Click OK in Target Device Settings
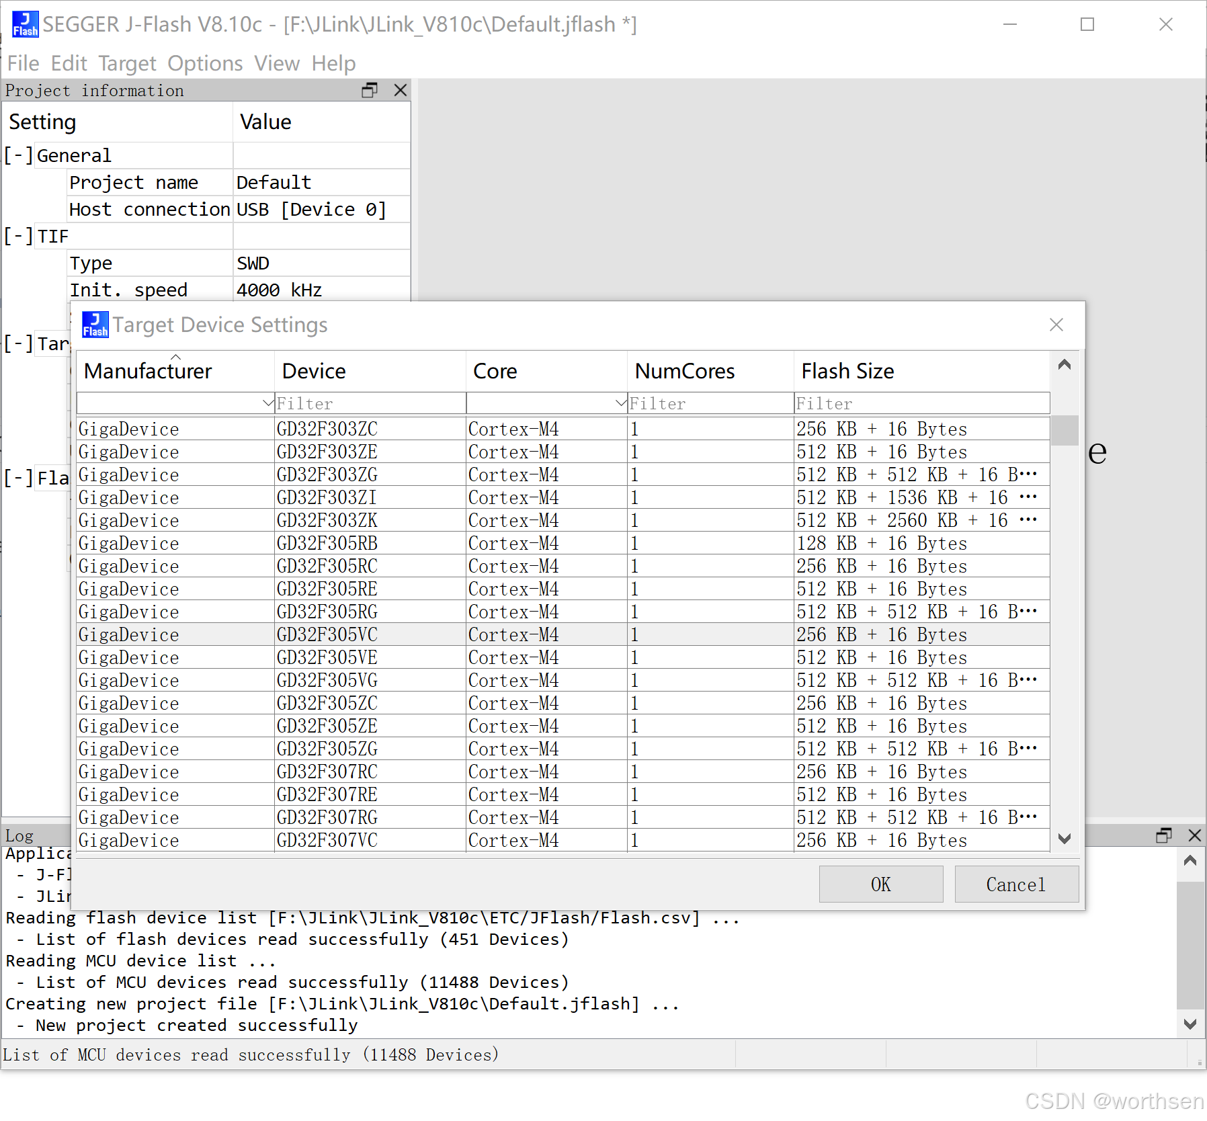The width and height of the screenshot is (1207, 1121). tap(880, 884)
